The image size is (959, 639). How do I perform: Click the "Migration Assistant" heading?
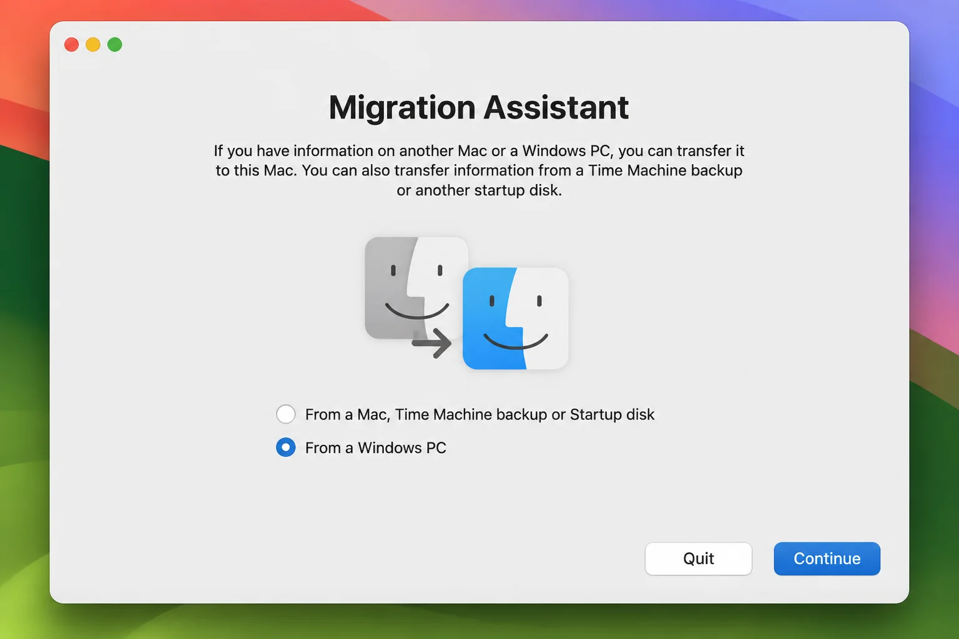479,107
